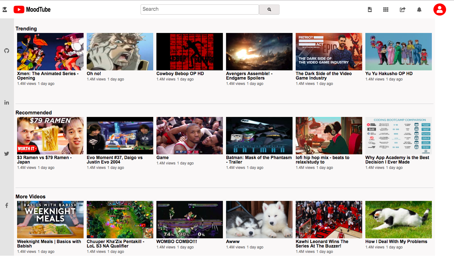Click the 'Game' video title
454x257 pixels.
pos(162,157)
